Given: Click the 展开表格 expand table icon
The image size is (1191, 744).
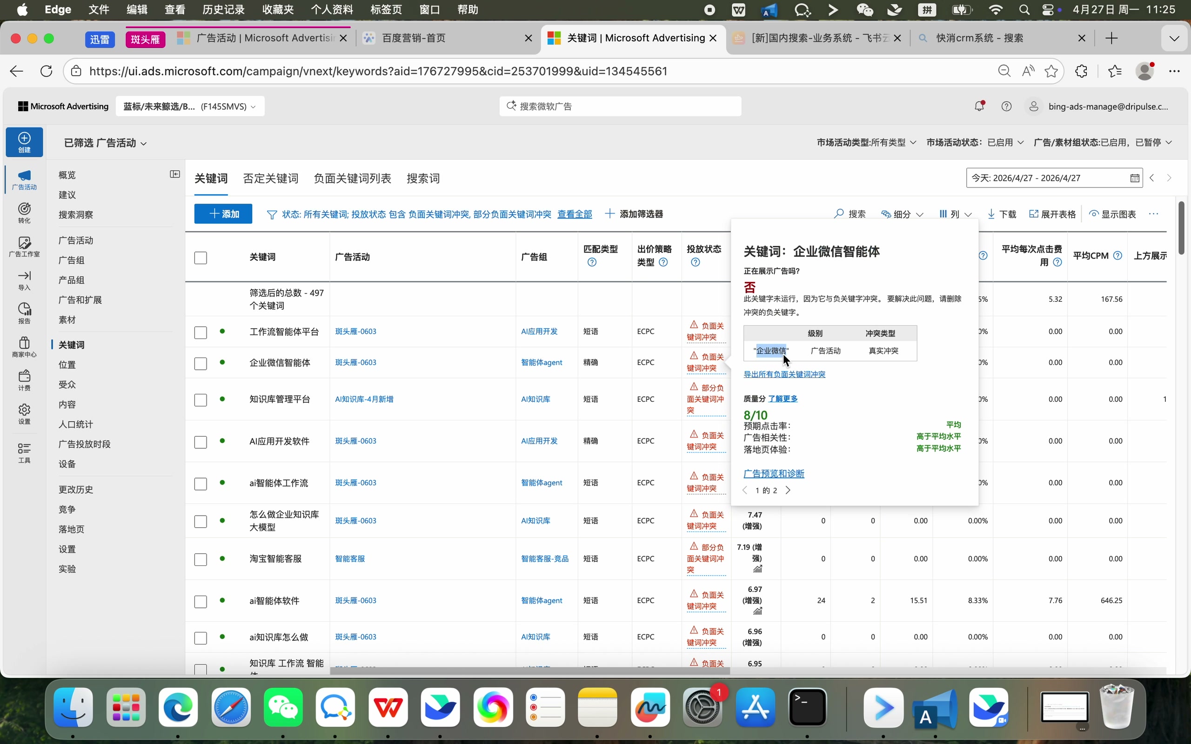Looking at the screenshot, I should (x=1033, y=214).
